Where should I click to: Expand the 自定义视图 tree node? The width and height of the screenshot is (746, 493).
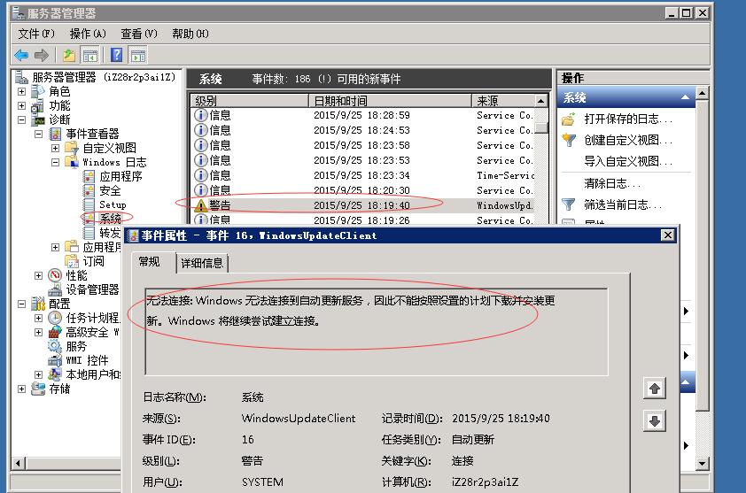(x=56, y=149)
